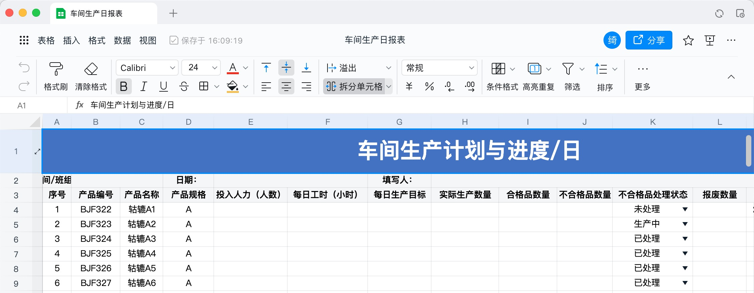The height and width of the screenshot is (293, 754).
Task: Click the vertical scrollbar handle
Action: coord(748,151)
